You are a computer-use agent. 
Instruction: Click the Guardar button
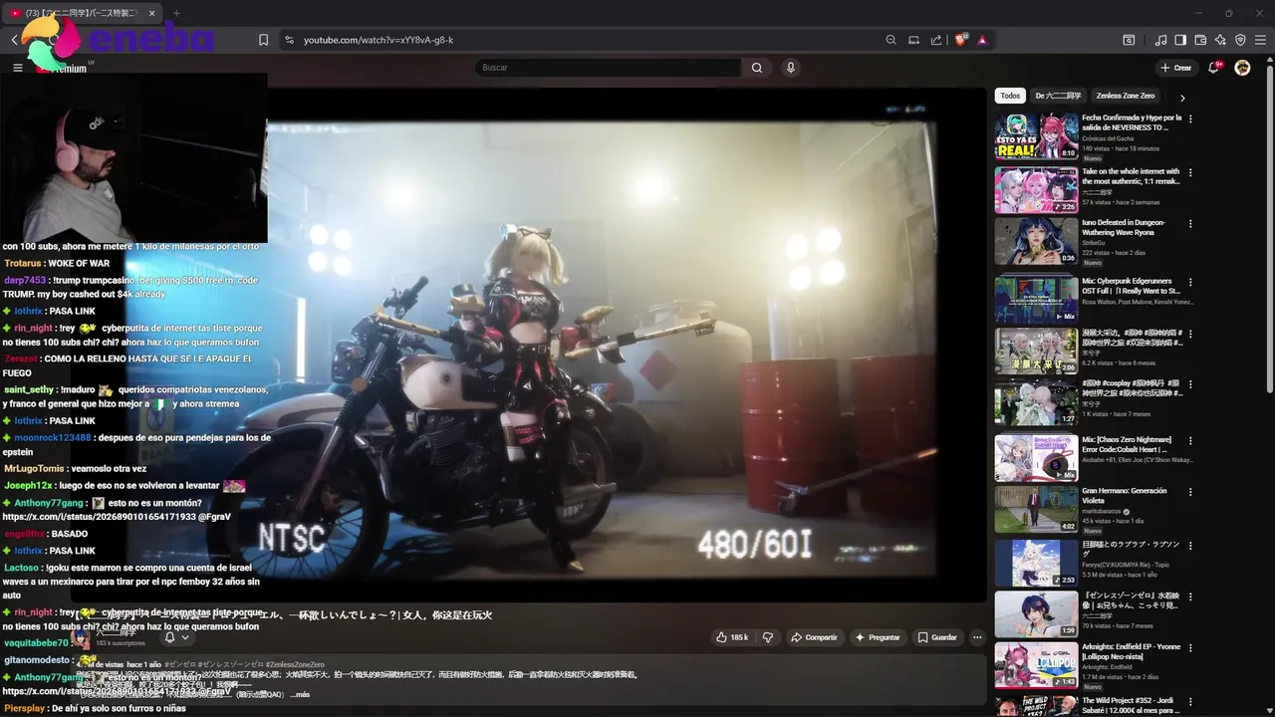(x=937, y=637)
